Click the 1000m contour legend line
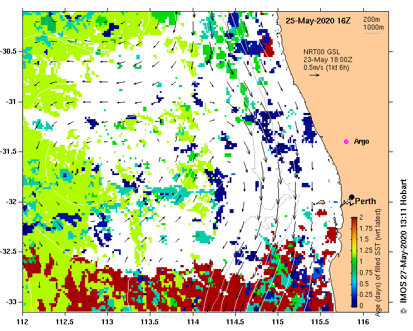The width and height of the screenshot is (413, 331). [372, 33]
